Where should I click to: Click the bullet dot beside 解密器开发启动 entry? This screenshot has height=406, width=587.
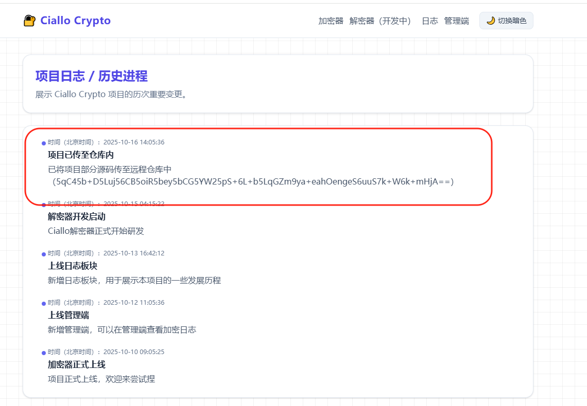click(x=44, y=205)
